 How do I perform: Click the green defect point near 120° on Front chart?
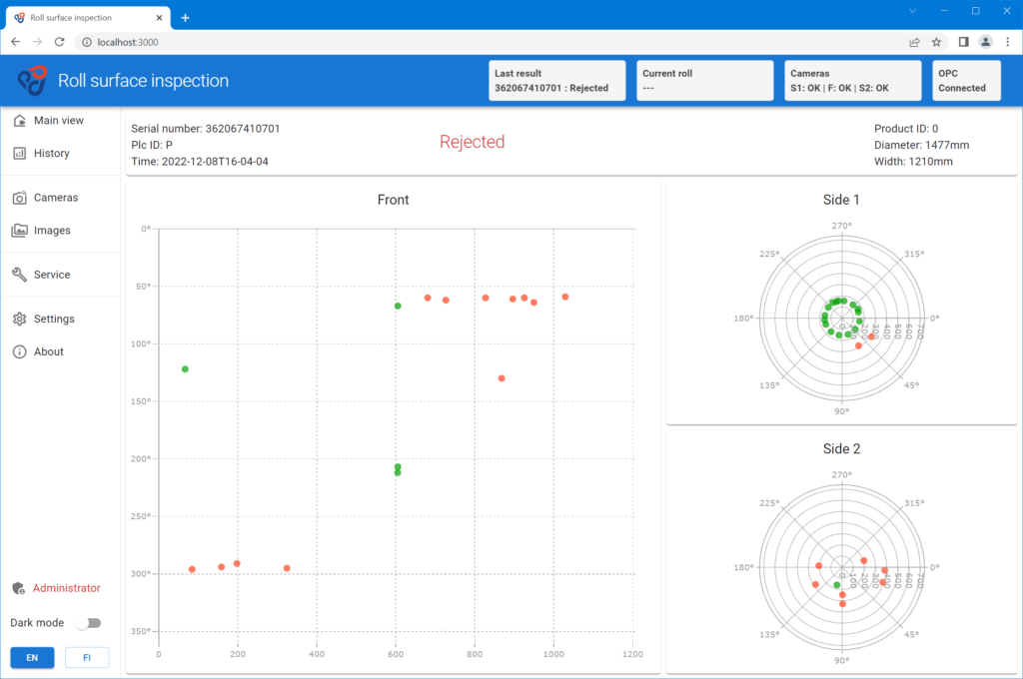tap(185, 369)
